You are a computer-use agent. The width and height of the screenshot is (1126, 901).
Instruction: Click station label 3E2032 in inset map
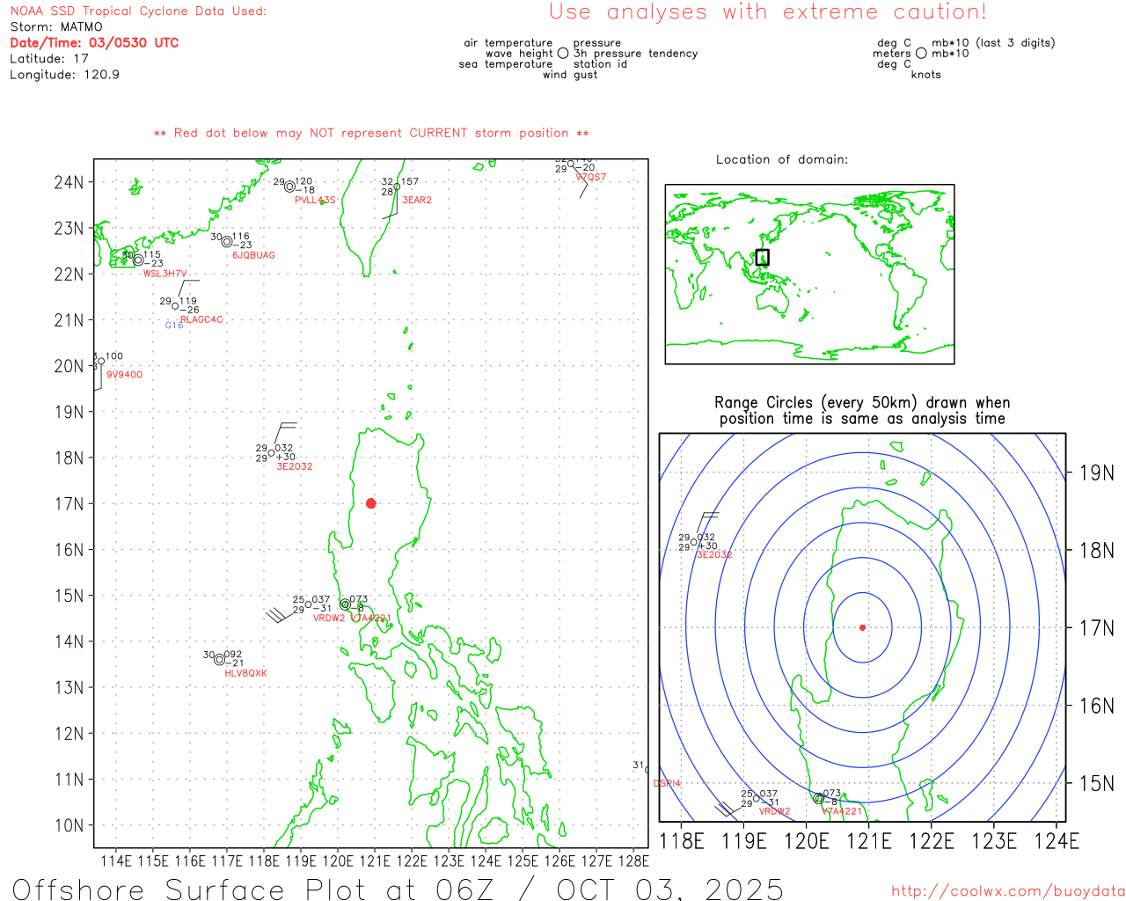click(714, 555)
